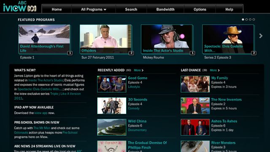Click next arrow in Featured Programs carousel
The image size is (270, 152).
[x=261, y=36]
